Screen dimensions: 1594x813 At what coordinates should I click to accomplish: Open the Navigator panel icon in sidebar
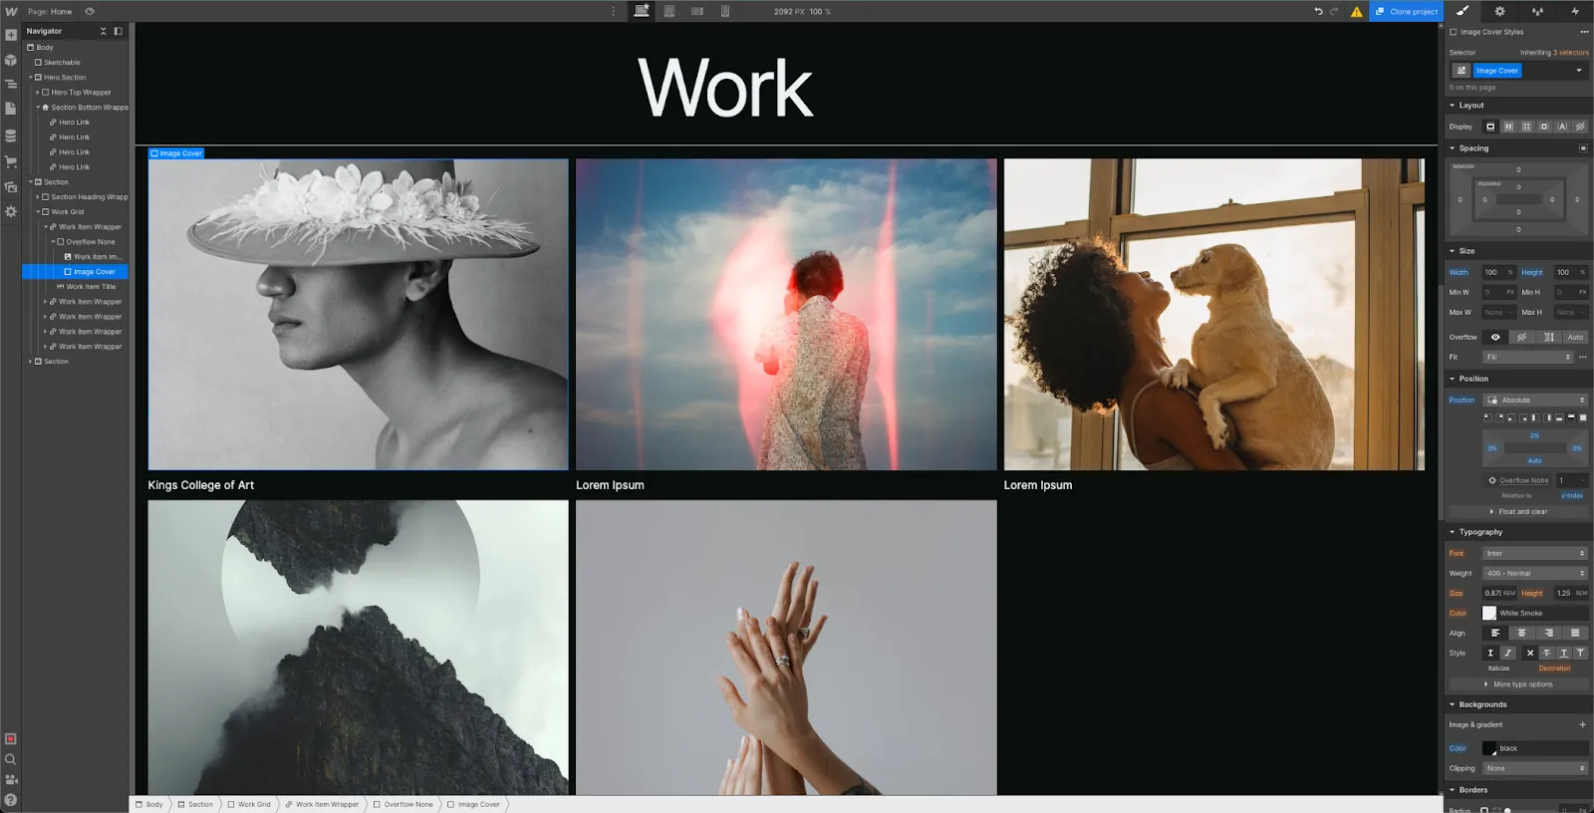click(11, 84)
